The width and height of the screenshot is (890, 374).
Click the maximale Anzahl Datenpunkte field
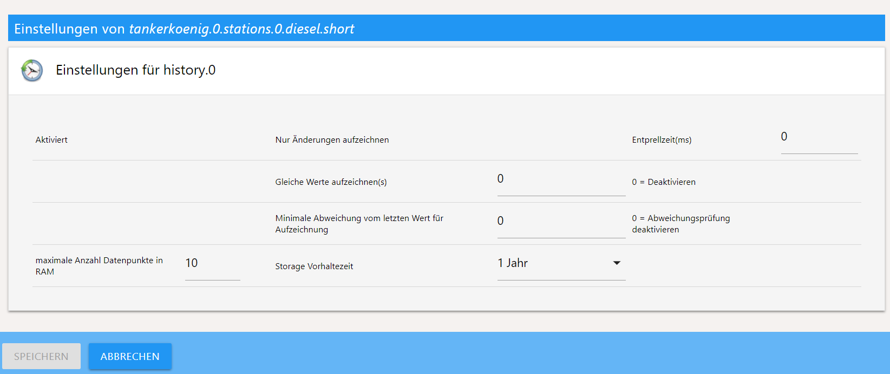coord(212,264)
